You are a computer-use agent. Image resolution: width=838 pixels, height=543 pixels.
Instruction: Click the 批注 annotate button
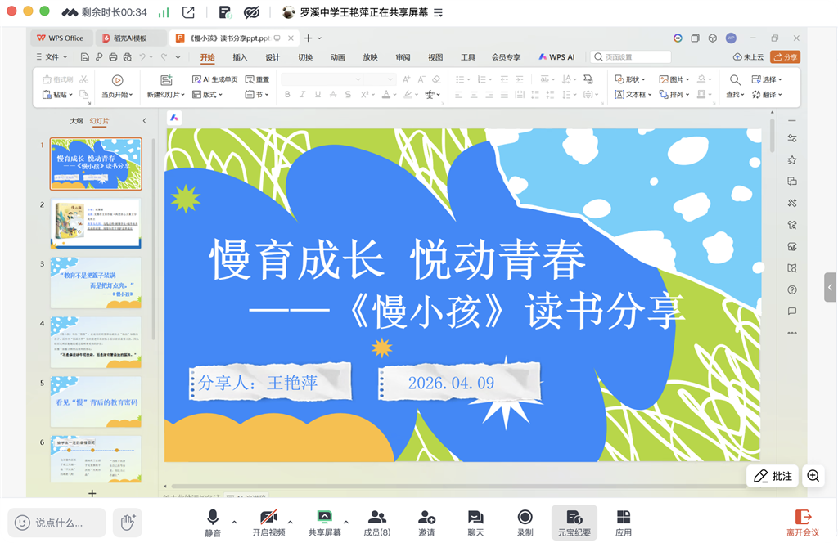(x=773, y=476)
